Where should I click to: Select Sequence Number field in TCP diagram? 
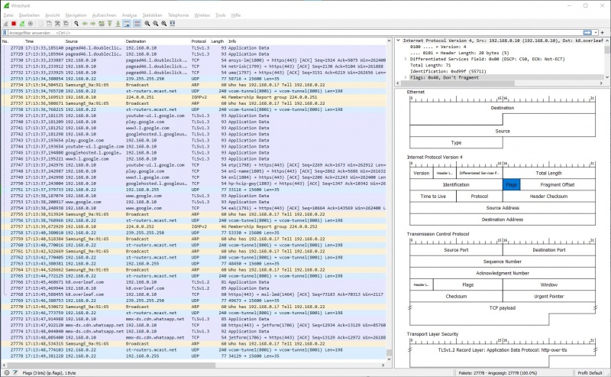tap(503, 262)
